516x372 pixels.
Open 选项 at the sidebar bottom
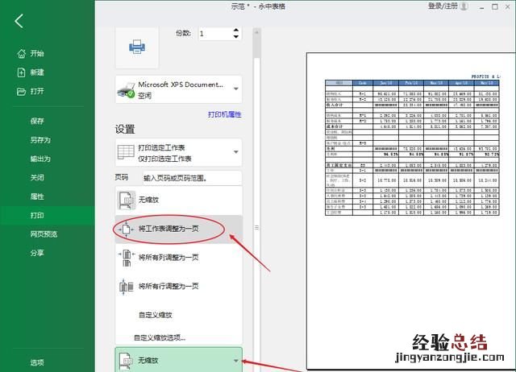click(37, 362)
